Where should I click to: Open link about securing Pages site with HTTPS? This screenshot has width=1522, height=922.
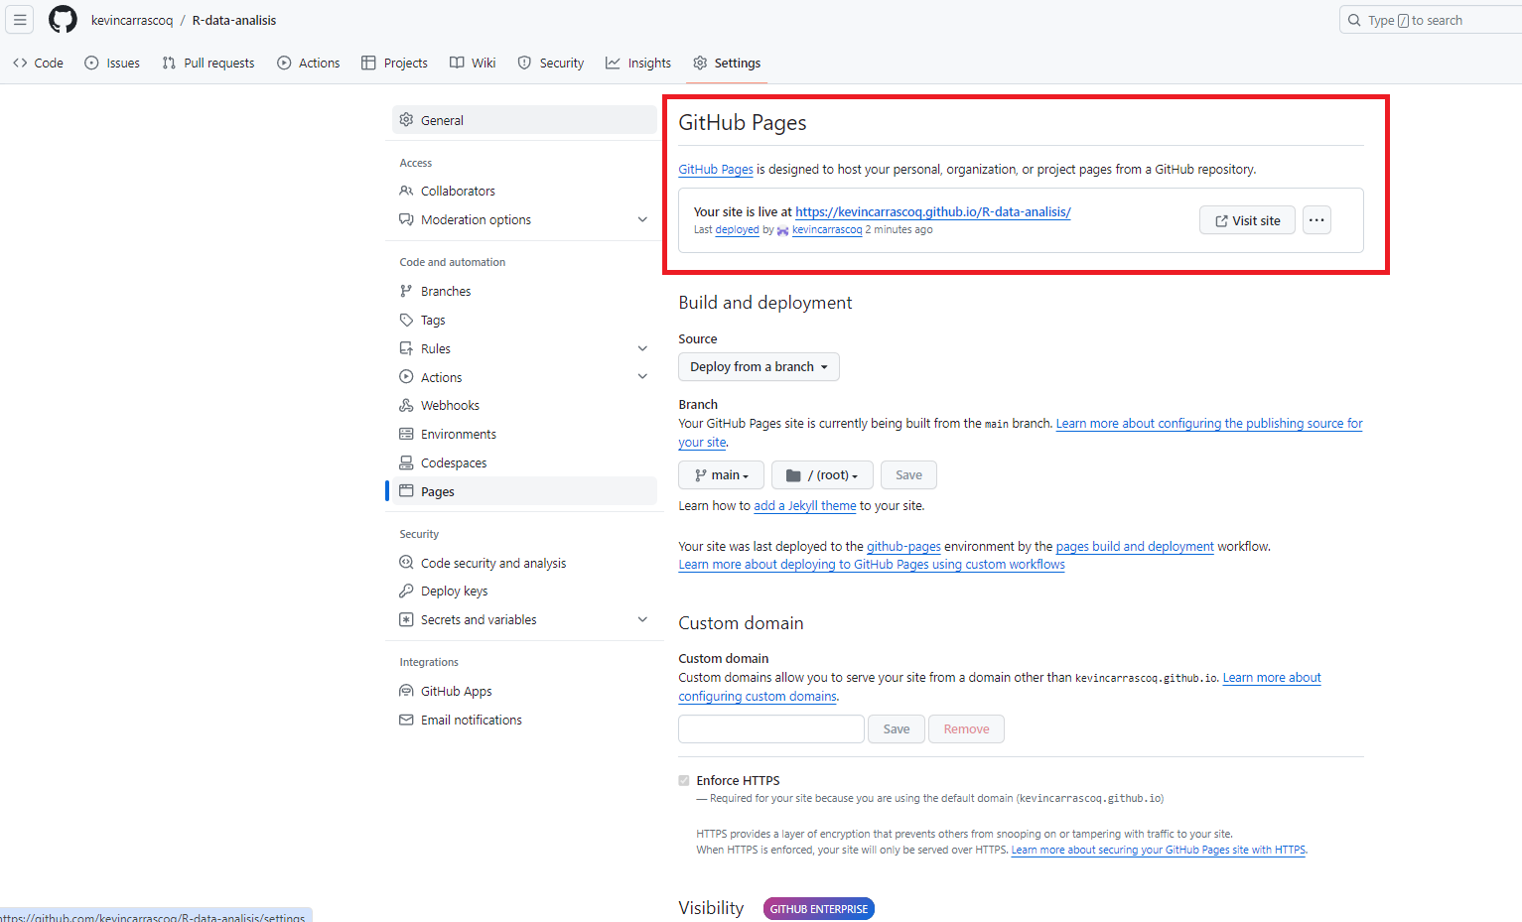pos(1158,850)
